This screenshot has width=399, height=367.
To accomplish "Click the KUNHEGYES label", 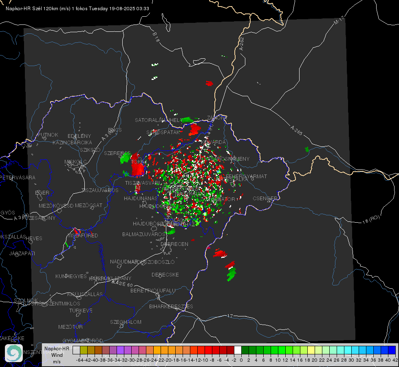I will click(x=71, y=276).
